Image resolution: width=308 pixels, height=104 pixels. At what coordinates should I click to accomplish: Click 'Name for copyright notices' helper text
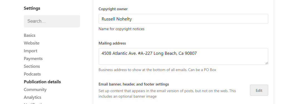tap(121, 29)
